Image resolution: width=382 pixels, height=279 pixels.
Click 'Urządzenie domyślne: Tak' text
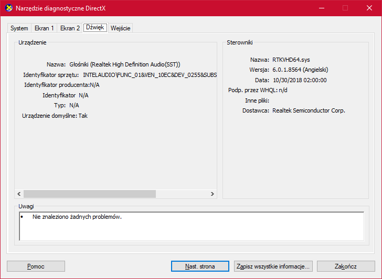tap(55, 116)
